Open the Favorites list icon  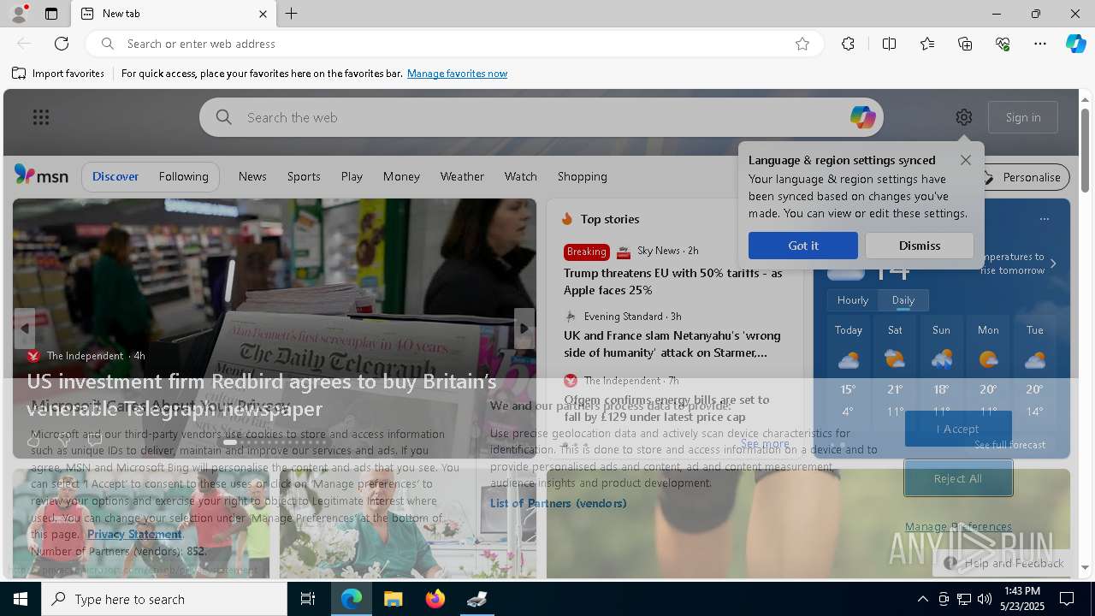click(x=927, y=44)
